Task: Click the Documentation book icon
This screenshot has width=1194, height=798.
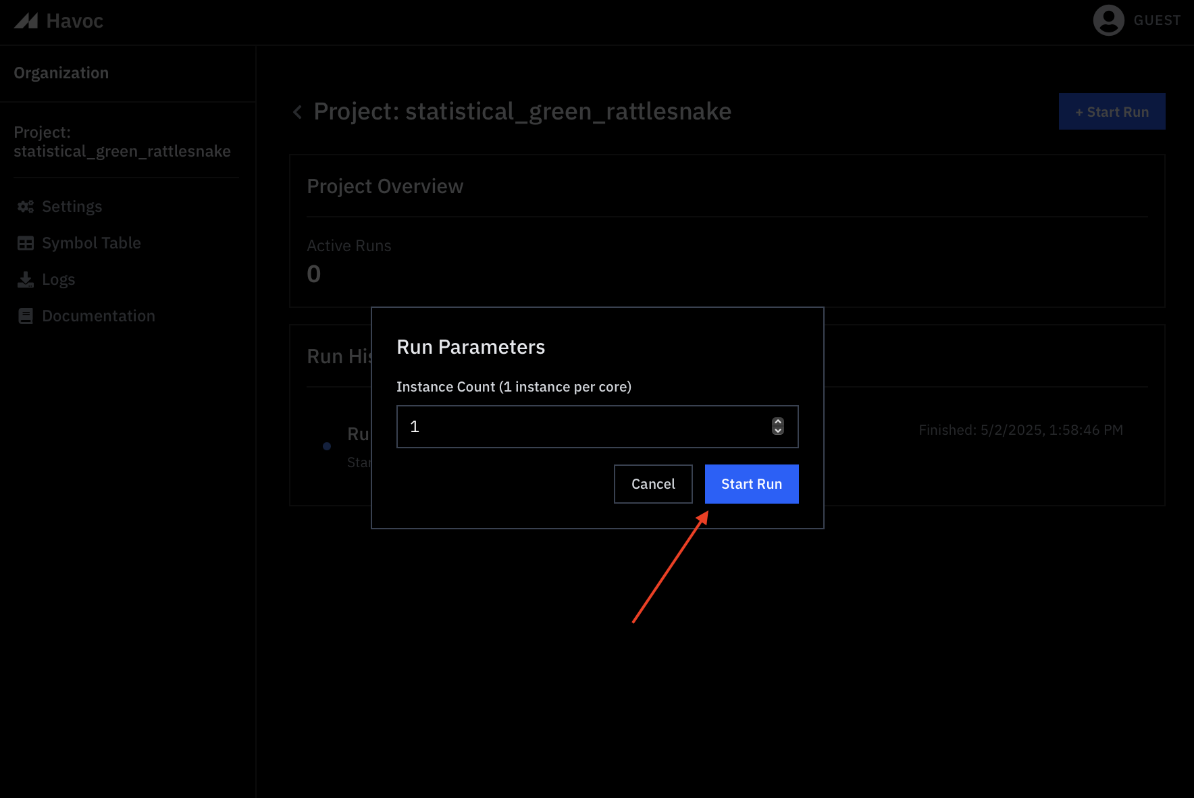Action: pos(26,316)
